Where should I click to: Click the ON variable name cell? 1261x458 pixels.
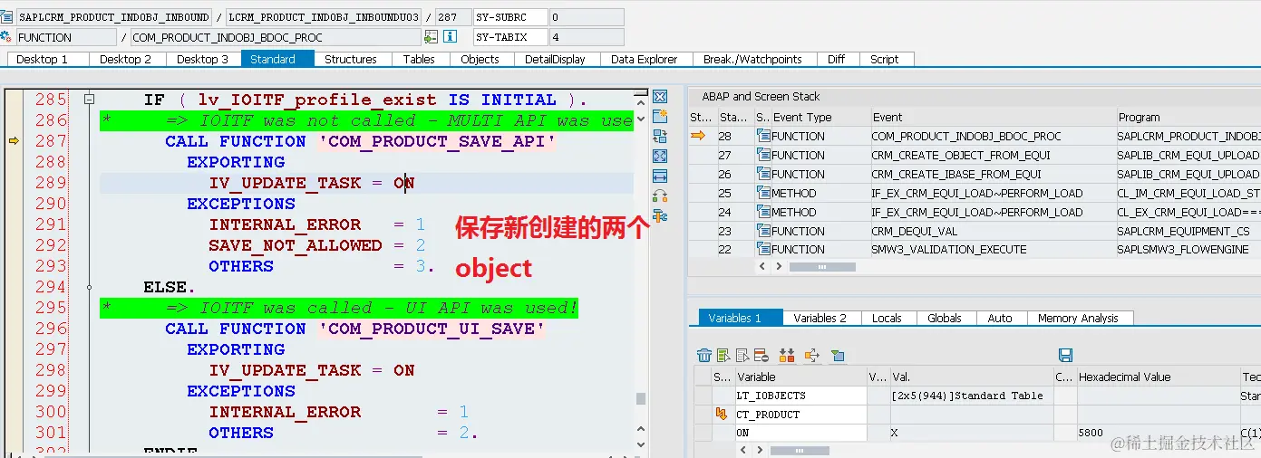pyautogui.click(x=800, y=434)
